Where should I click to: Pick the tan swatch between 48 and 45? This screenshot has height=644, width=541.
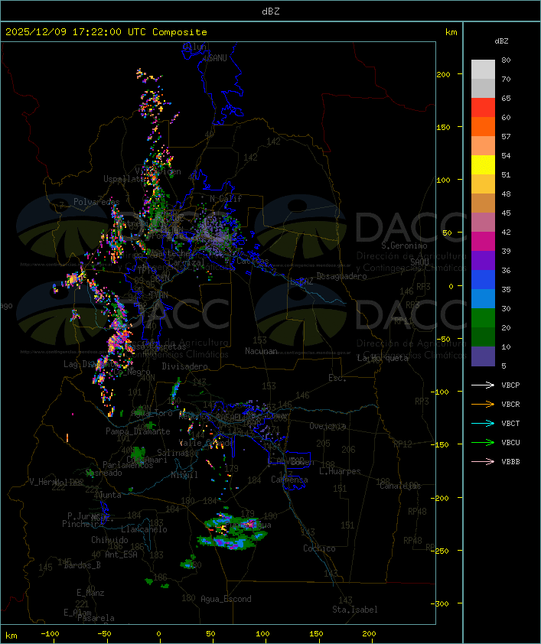coord(483,203)
